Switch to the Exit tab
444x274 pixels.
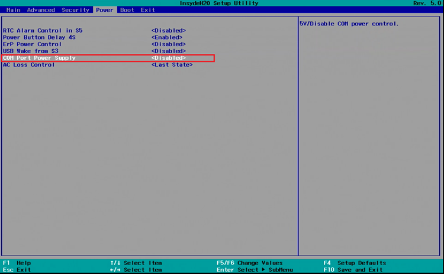[148, 10]
